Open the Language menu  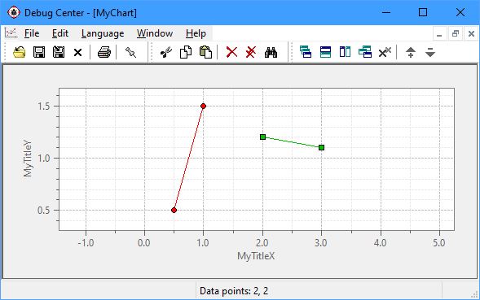(x=103, y=33)
